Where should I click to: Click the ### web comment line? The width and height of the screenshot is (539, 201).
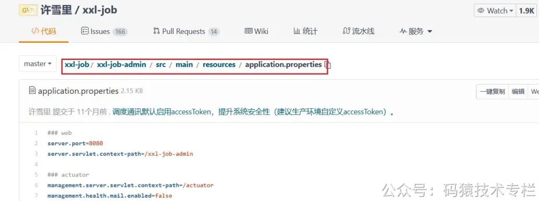coord(60,133)
